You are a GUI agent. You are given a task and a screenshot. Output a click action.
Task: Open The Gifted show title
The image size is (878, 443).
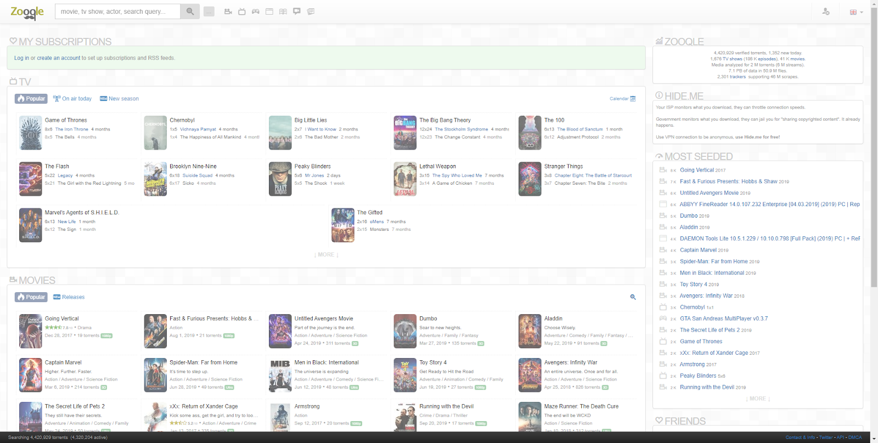click(370, 212)
